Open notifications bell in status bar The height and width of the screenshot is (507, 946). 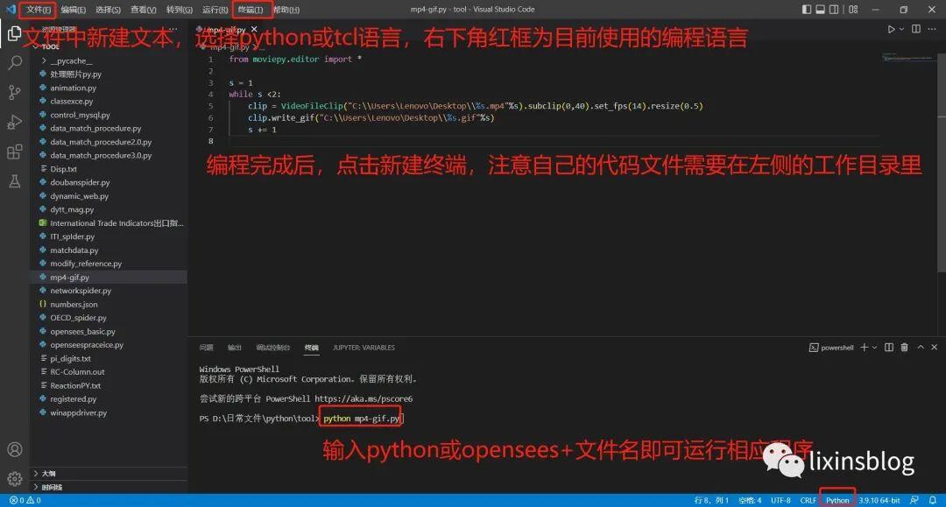(933, 500)
